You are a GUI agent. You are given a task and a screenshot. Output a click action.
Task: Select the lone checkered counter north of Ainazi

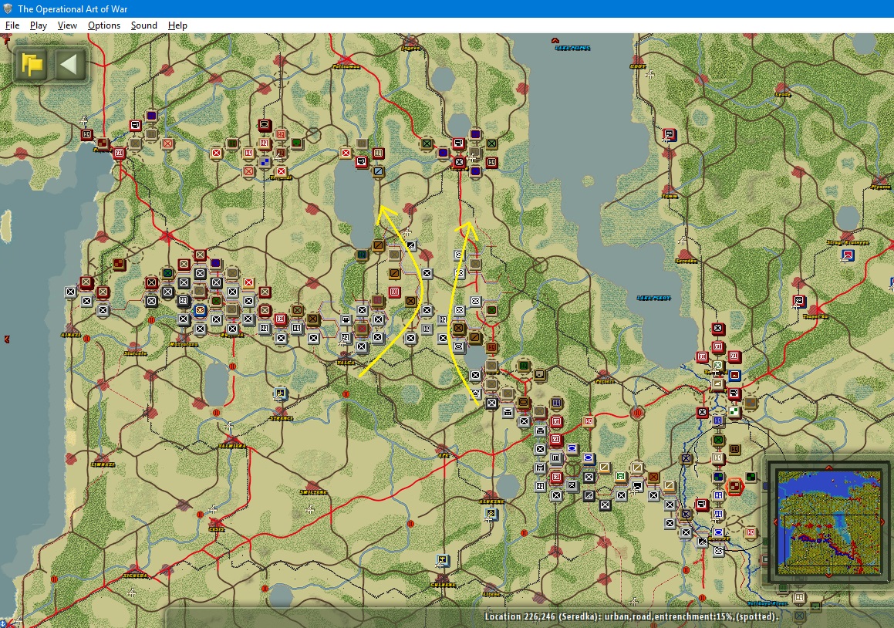pyautogui.click(x=119, y=264)
